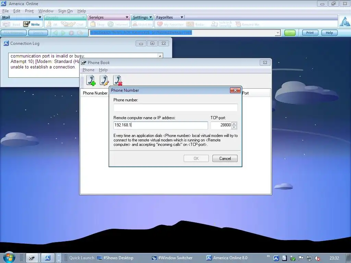Click the browser forward arrow icon
The height and width of the screenshot is (263, 351).
pyautogui.click(x=63, y=33)
